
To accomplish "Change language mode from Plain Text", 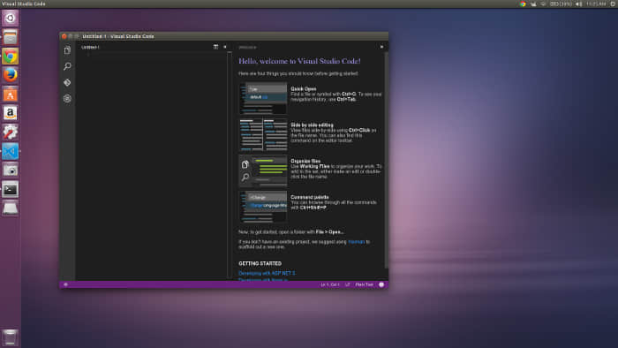I will 364,284.
